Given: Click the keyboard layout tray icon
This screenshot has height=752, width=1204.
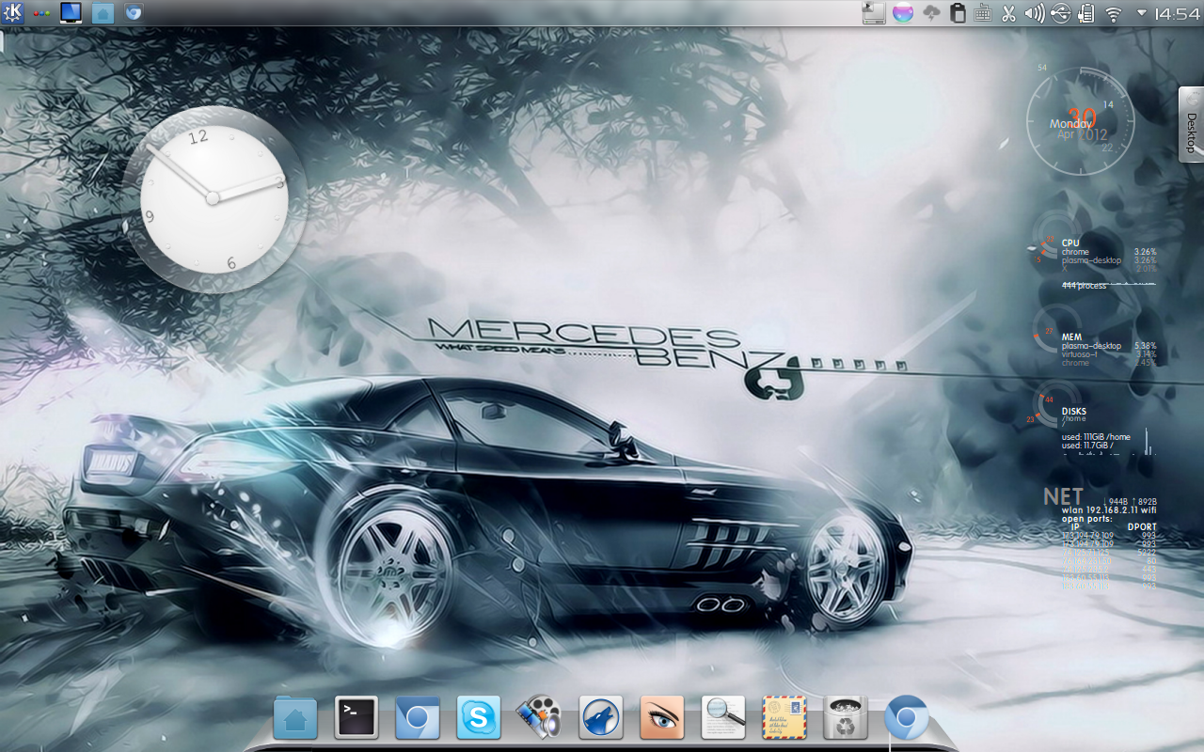Looking at the screenshot, I should point(983,13).
